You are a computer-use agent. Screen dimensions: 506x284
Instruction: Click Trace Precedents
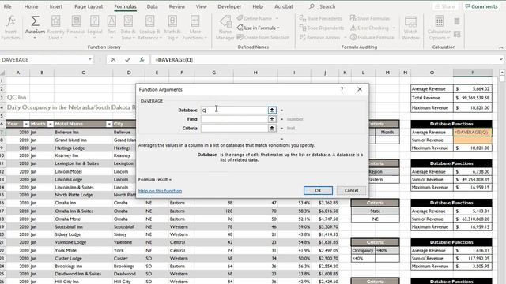coord(320,18)
